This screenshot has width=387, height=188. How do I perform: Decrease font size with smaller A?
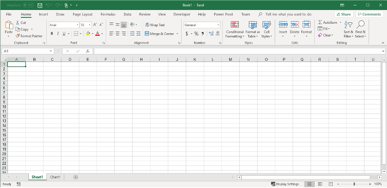tap(101, 25)
